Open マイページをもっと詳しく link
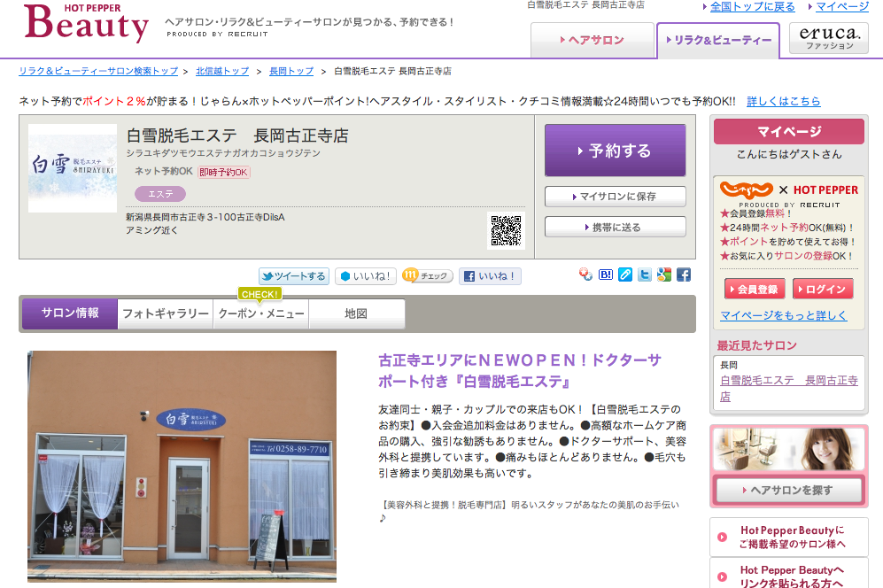883x588 pixels. pyautogui.click(x=783, y=315)
